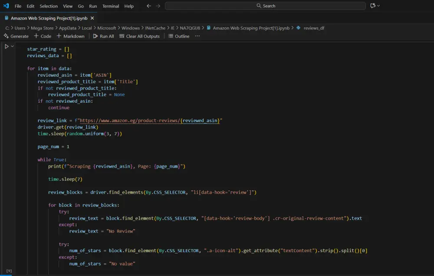Clear All Outputs of the notebook
Image resolution: width=434 pixels, height=276 pixels.
139,36
